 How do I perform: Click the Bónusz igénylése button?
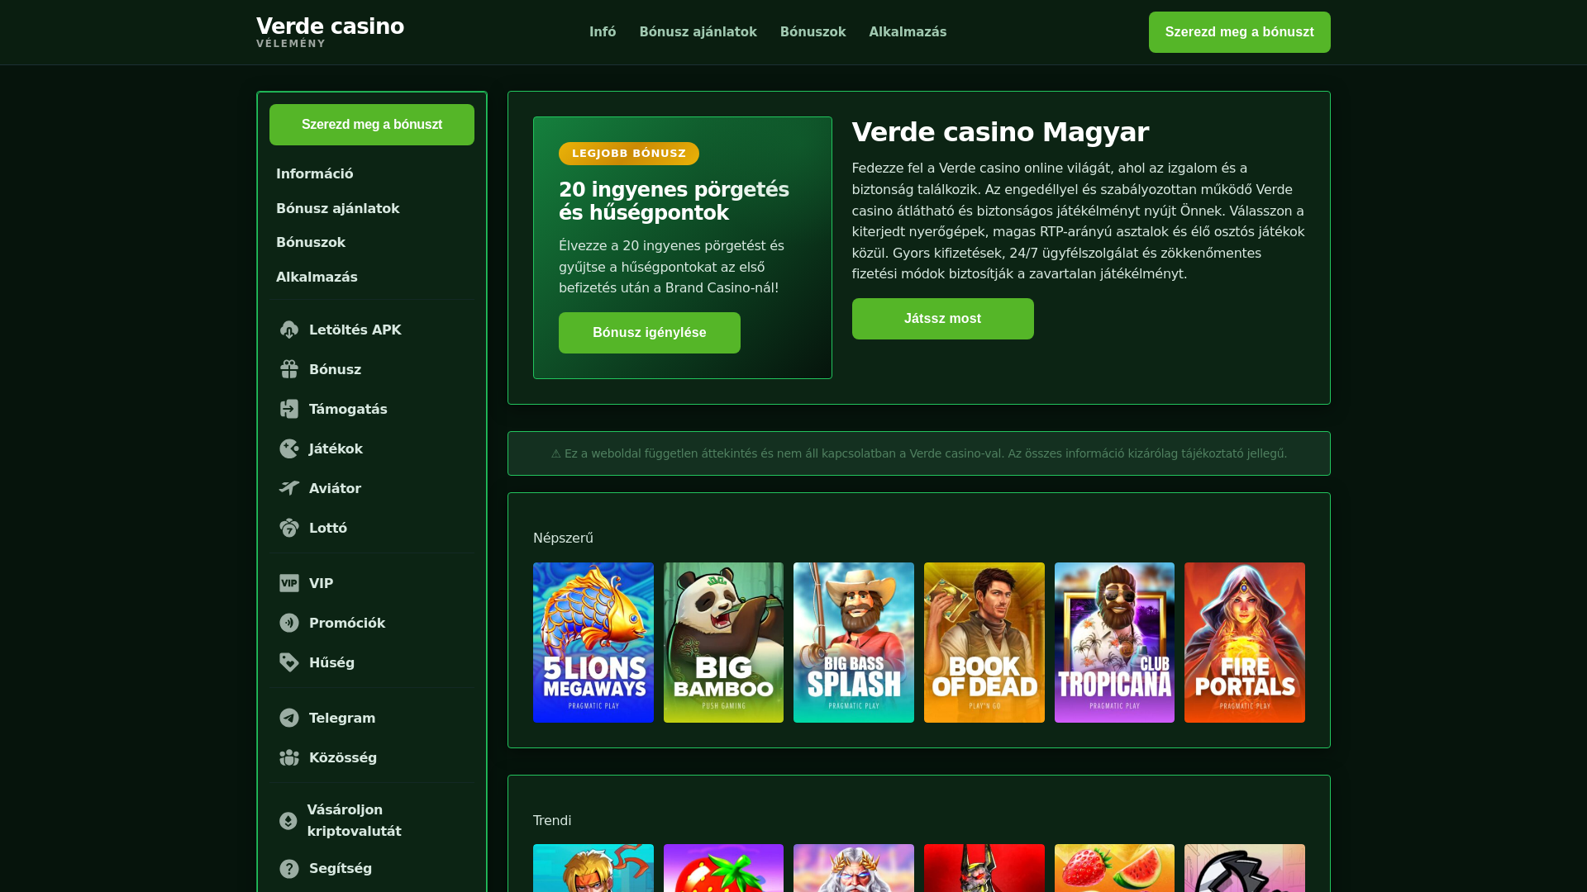[650, 333]
